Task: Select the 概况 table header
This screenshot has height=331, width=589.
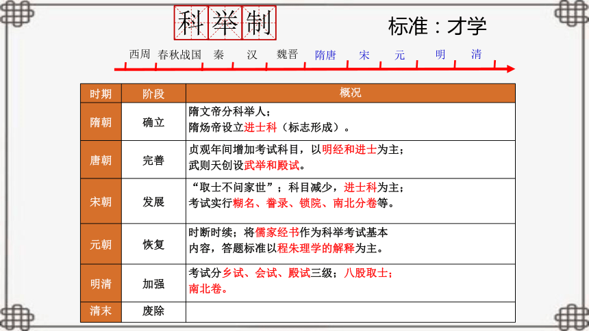Action: [x=351, y=93]
